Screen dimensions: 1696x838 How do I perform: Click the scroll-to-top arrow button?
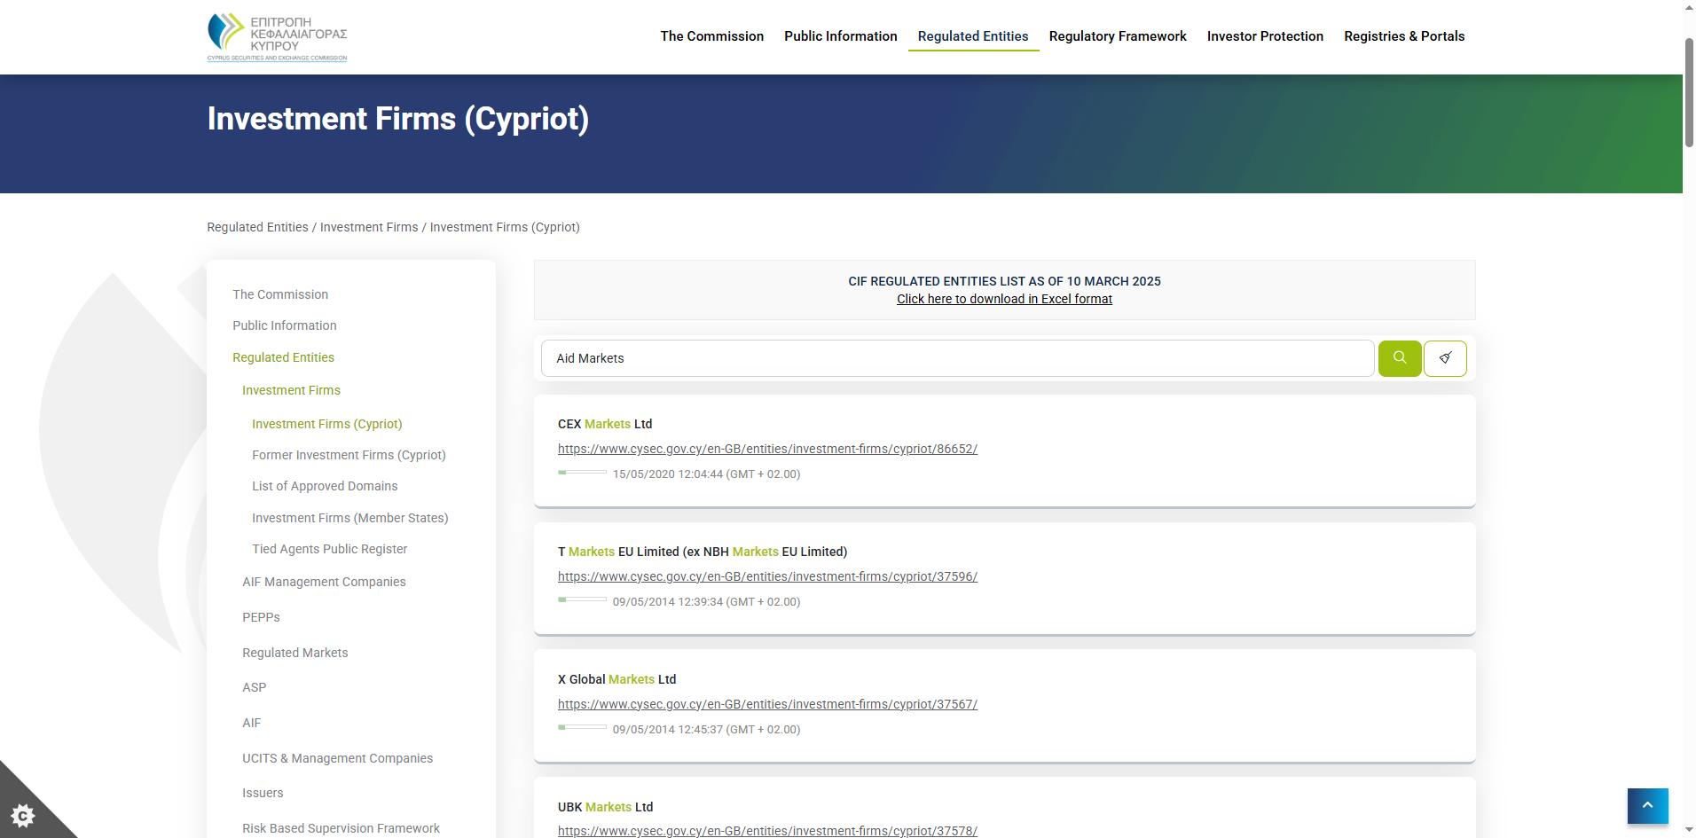coord(1647,806)
